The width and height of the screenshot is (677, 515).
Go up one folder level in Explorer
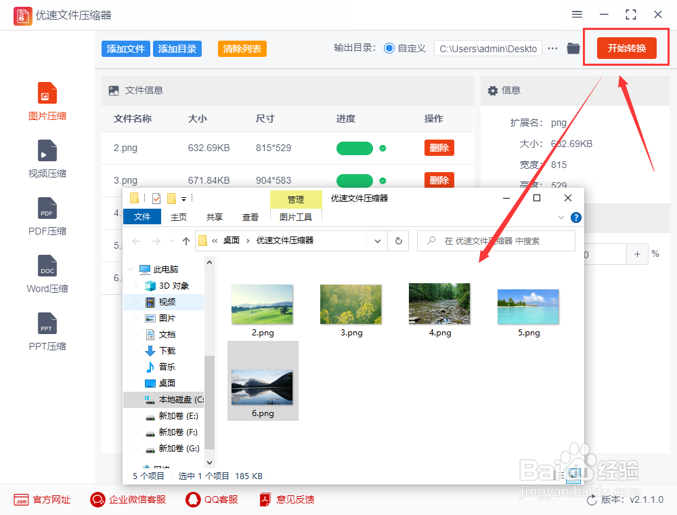pos(186,241)
